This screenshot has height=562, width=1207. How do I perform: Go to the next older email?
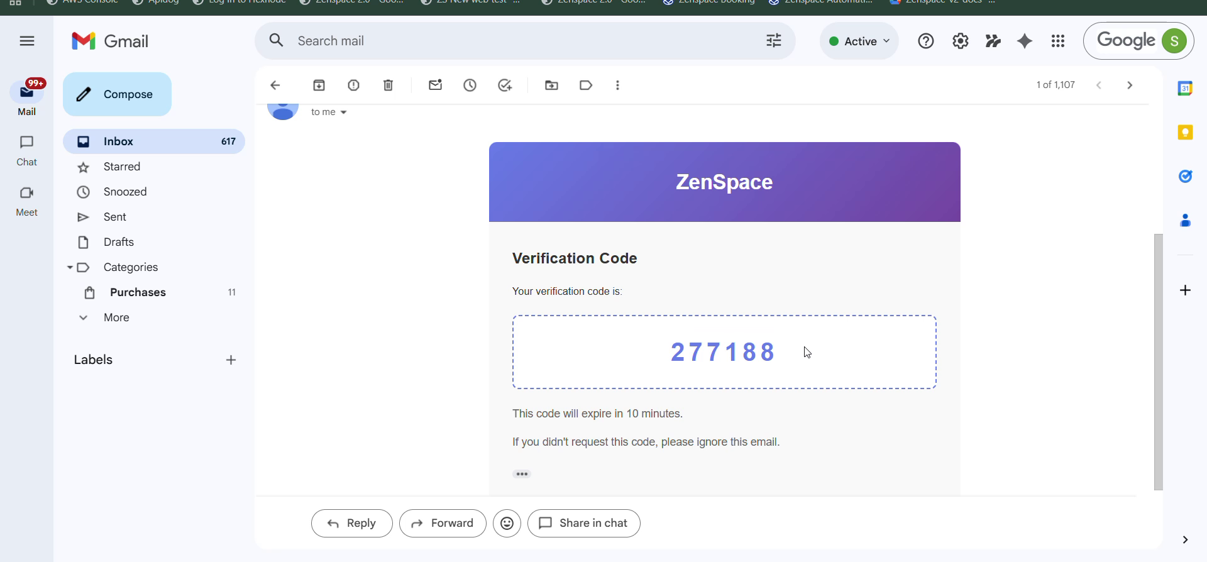tap(1130, 85)
